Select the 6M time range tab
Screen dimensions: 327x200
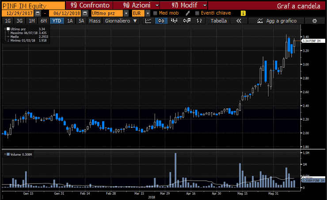click(43, 21)
